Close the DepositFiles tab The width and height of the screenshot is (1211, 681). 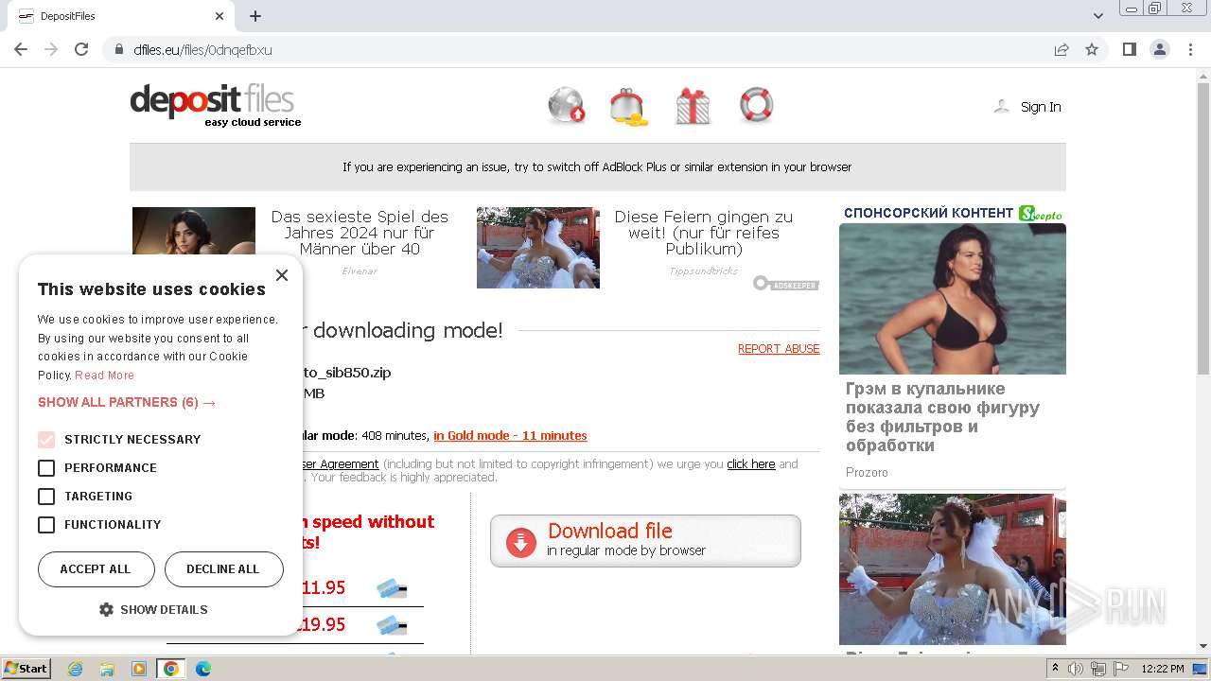point(219,16)
